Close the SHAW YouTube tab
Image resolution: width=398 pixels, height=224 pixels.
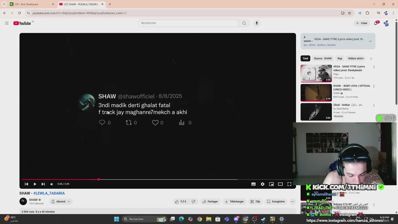[x=102, y=4]
